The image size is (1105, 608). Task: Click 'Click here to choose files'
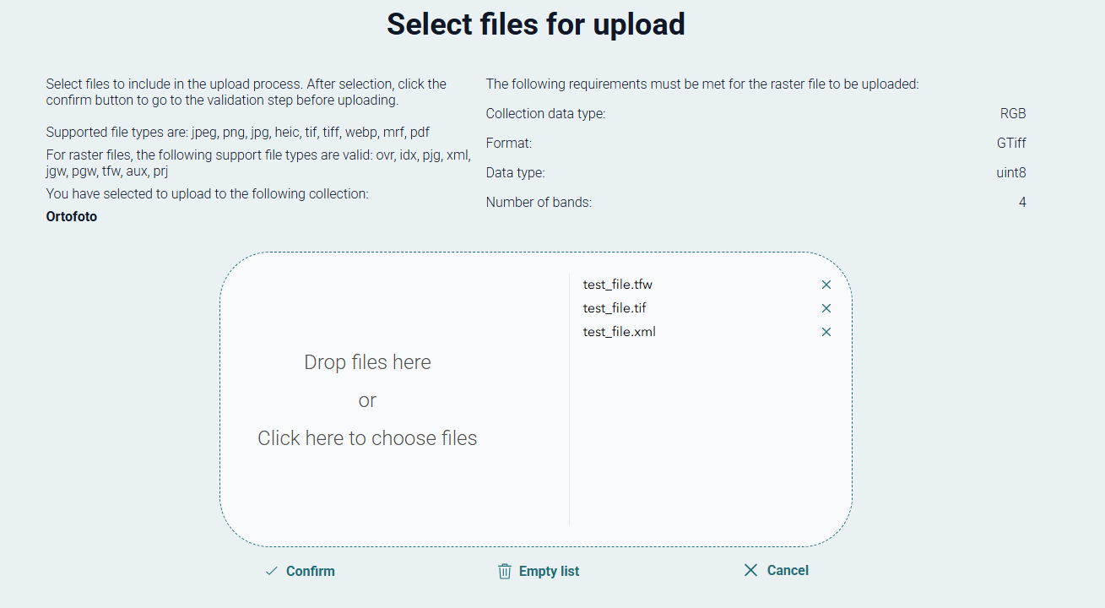pyautogui.click(x=367, y=438)
